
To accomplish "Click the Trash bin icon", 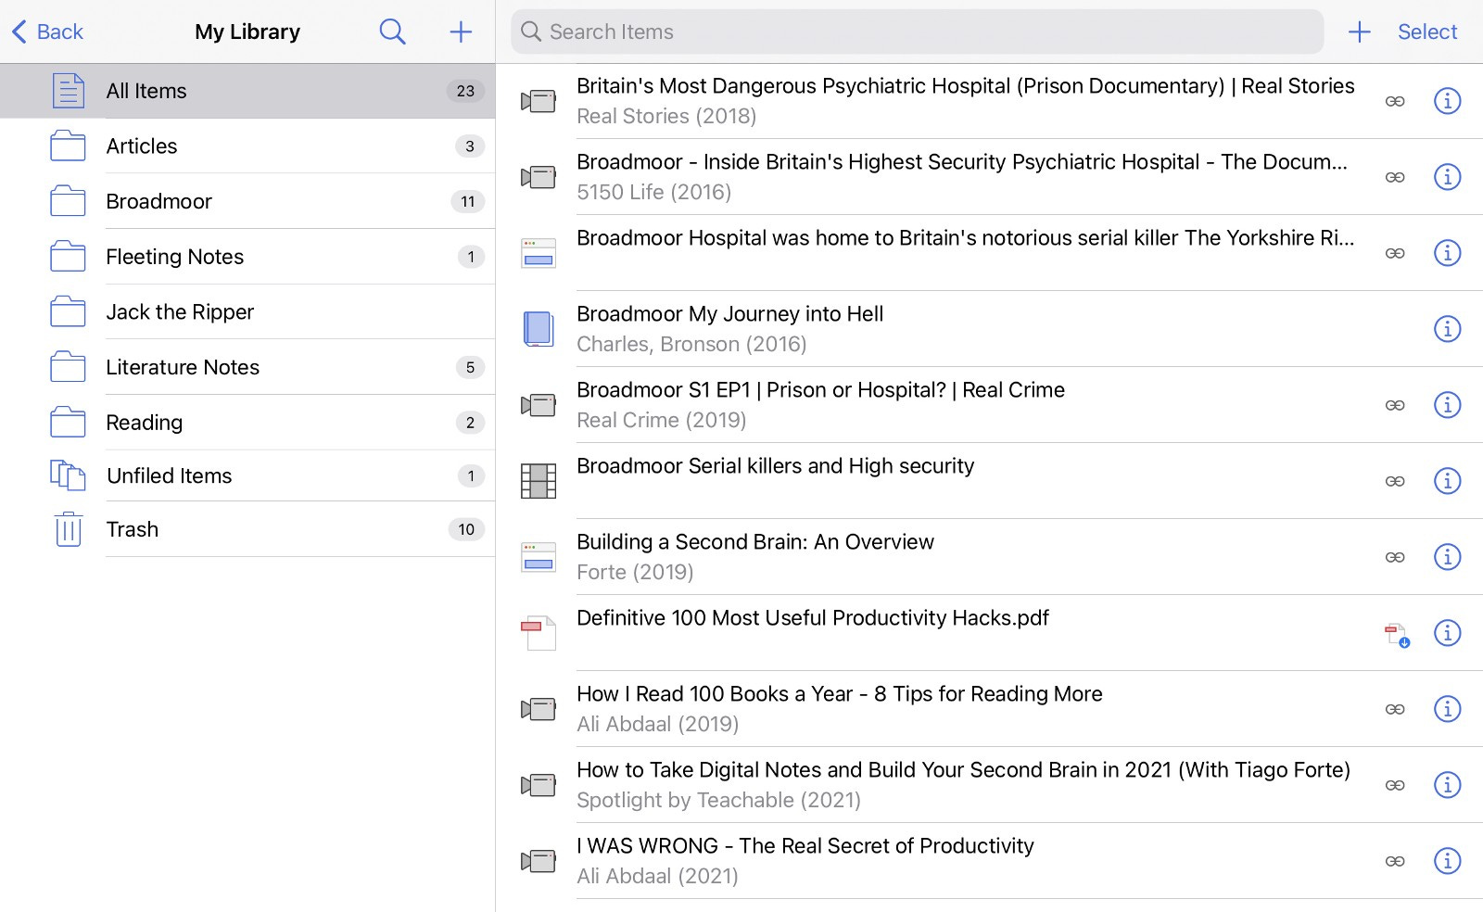I will coord(69,529).
